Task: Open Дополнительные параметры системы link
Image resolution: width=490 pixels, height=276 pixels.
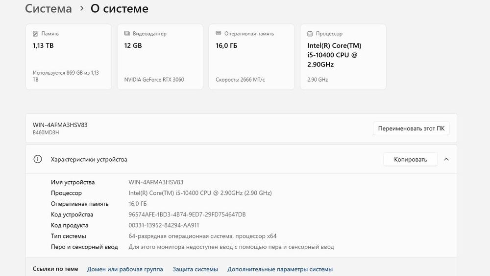Action: (280, 269)
